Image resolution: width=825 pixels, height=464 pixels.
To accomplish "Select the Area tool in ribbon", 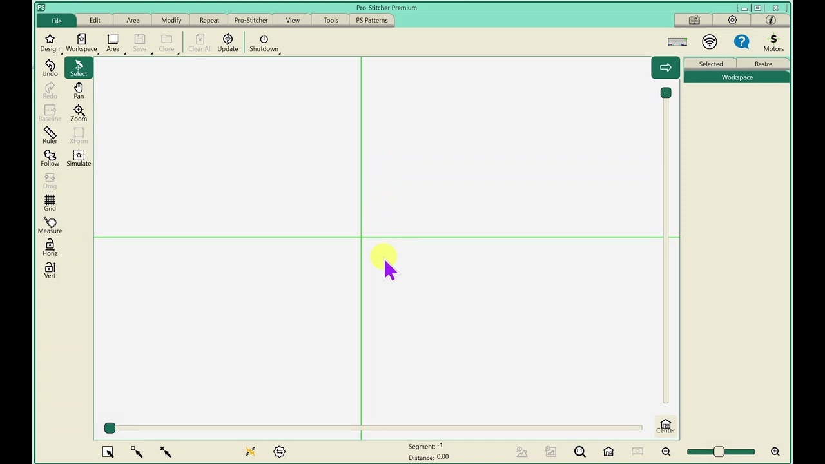I will [113, 43].
